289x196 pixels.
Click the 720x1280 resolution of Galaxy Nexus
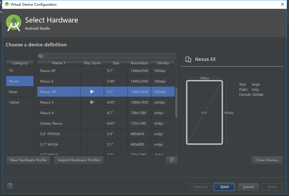pyautogui.click(x=139, y=123)
